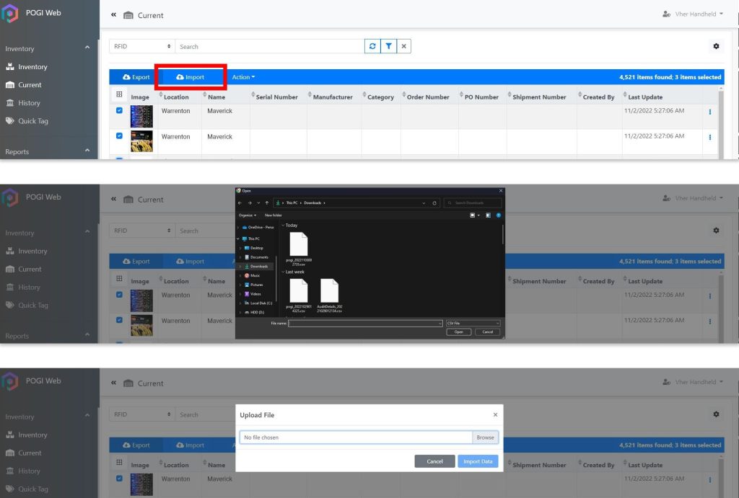Screen dimensions: 739x498
Task: Toggle the preview pane icon in the Open dialog
Action: pos(488,215)
